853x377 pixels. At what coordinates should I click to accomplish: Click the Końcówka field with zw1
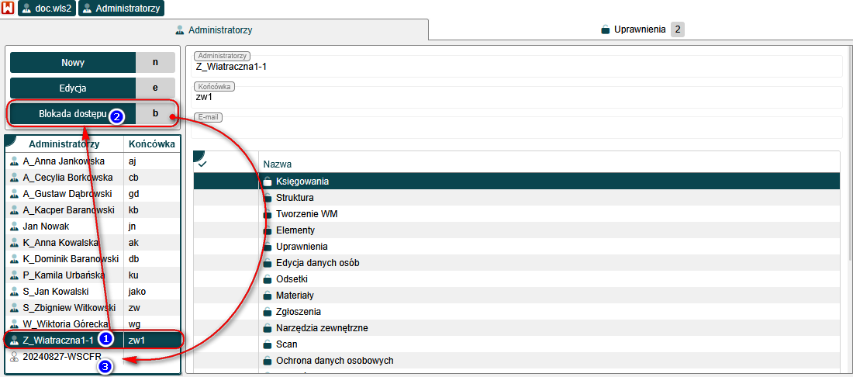click(x=518, y=98)
